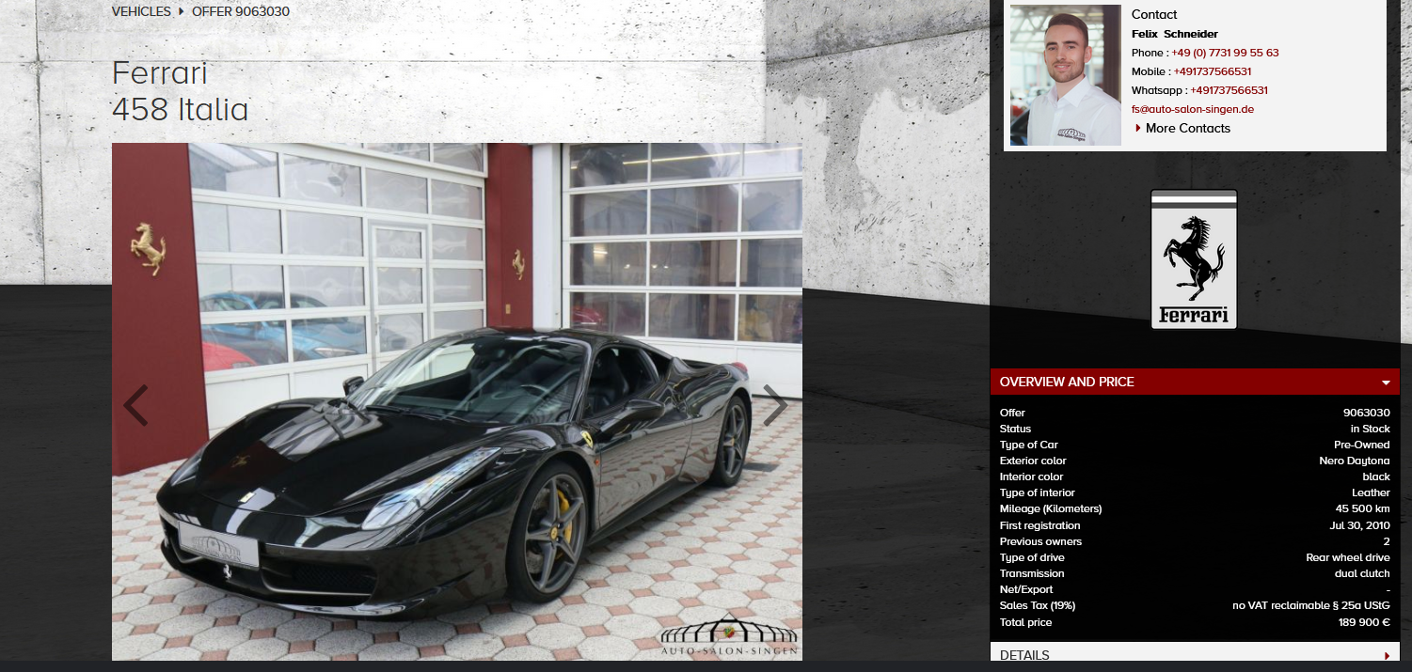Show the next car photo
1412x672 pixels.
[775, 405]
